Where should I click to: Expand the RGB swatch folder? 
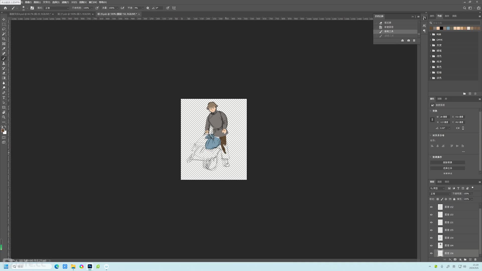(431, 34)
